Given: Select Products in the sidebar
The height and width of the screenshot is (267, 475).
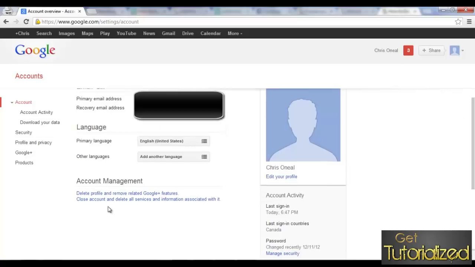Looking at the screenshot, I should (24, 162).
